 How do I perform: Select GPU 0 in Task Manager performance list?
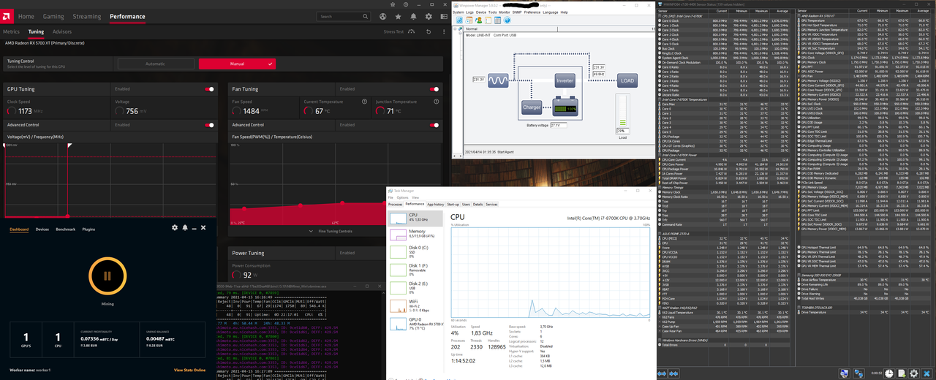[x=415, y=322]
